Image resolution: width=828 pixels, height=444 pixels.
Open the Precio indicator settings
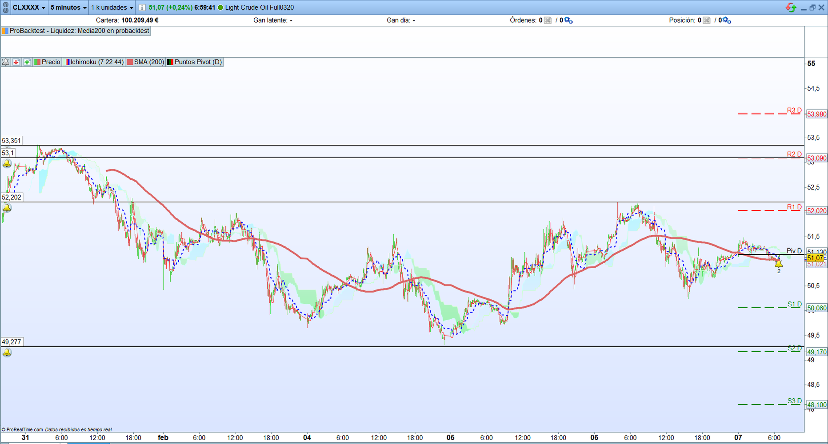click(47, 62)
